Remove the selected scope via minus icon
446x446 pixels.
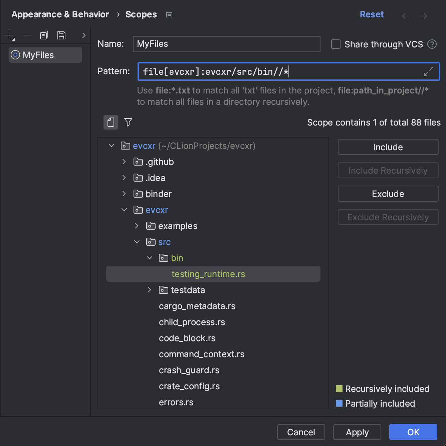coord(26,35)
